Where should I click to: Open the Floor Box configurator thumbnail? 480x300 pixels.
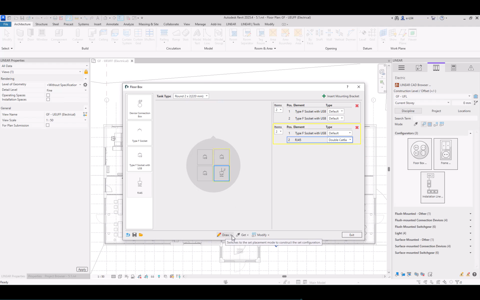(419, 153)
